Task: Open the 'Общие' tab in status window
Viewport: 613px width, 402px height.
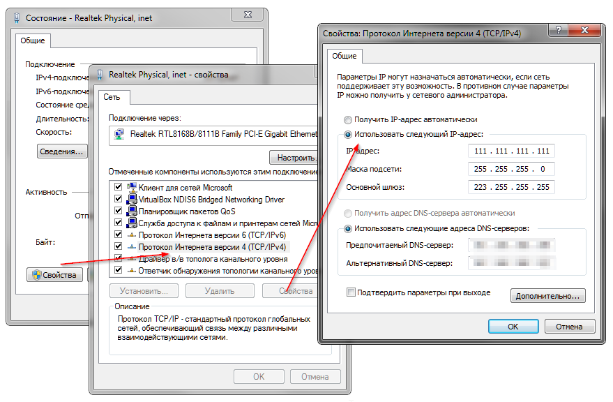Action: [x=33, y=40]
